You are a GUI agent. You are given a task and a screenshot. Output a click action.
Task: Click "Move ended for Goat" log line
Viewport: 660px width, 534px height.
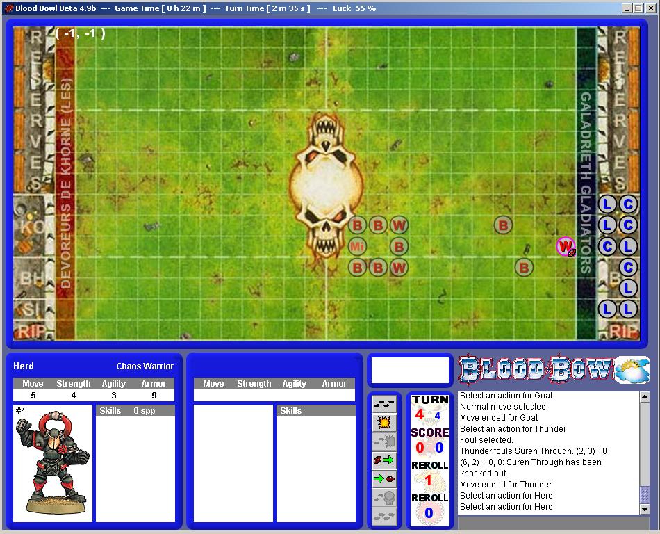[x=499, y=417]
